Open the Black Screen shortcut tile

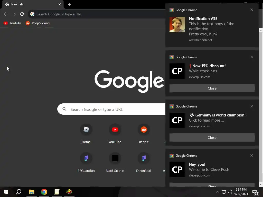(x=115, y=163)
